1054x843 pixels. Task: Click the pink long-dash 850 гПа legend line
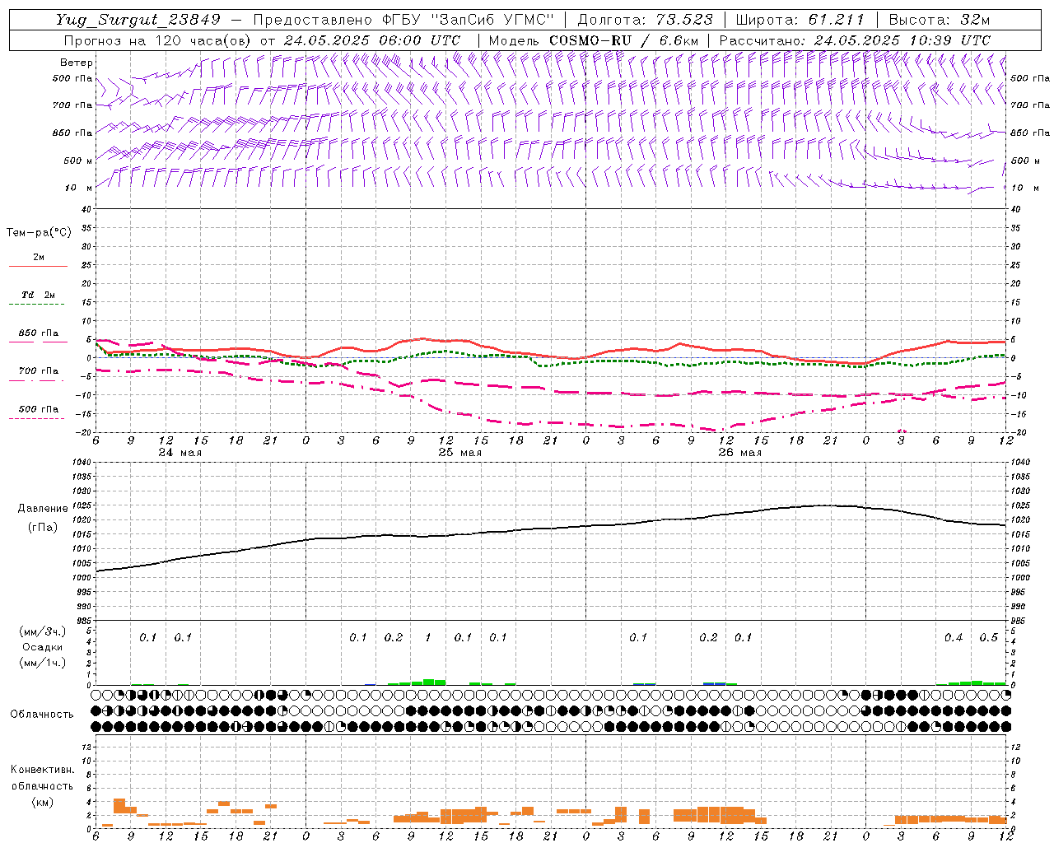(x=38, y=342)
